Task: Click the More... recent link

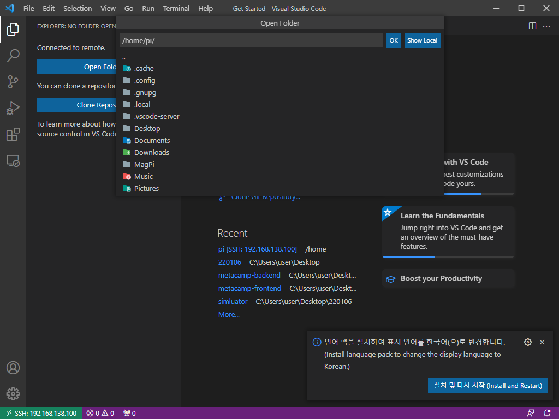Action: click(x=229, y=315)
